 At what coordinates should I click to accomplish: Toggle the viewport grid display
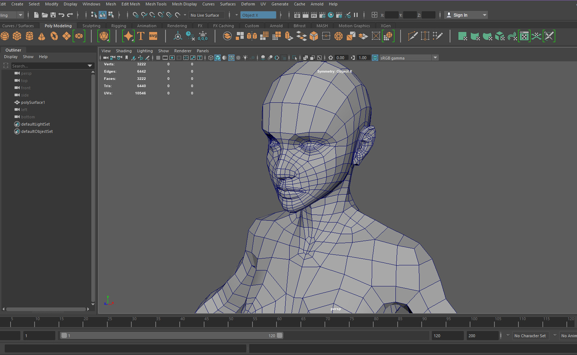point(158,58)
